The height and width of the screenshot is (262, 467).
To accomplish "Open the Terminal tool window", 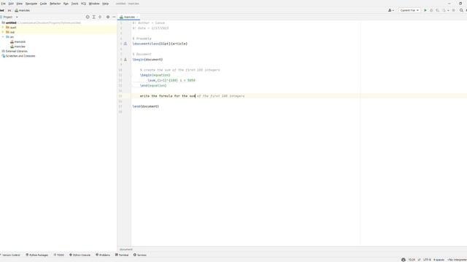I will (x=122, y=255).
